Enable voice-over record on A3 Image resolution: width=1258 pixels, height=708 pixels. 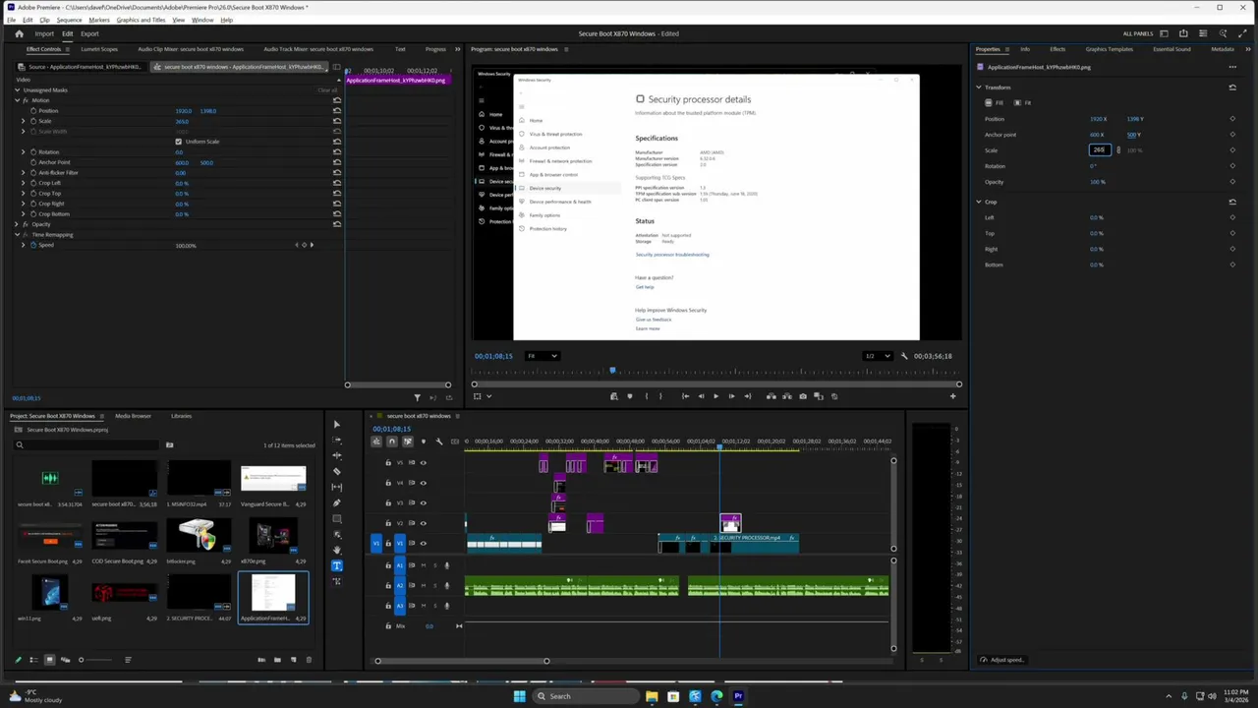point(446,606)
